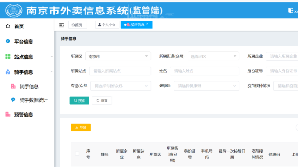Click the pink 预警信息 building icon
This screenshot has height=167, width=298.
pyautogui.click(x=8, y=114)
